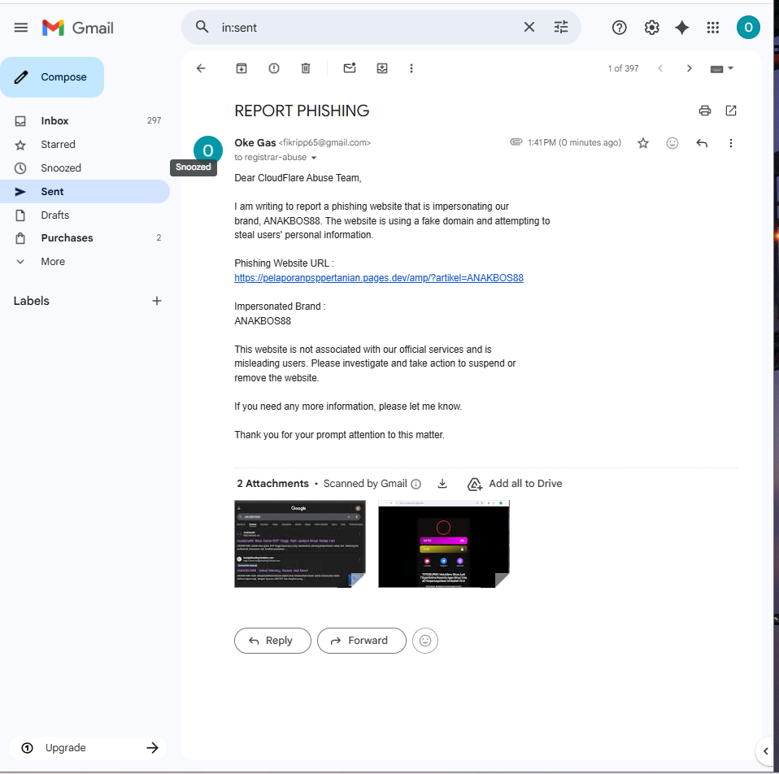Image resolution: width=779 pixels, height=774 pixels.
Task: Open the Snoozed folder
Action: [x=85, y=168]
